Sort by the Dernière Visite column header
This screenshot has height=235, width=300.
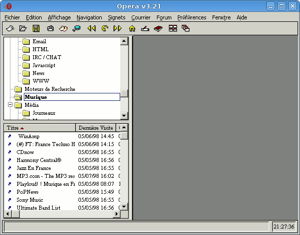[x=96, y=128]
